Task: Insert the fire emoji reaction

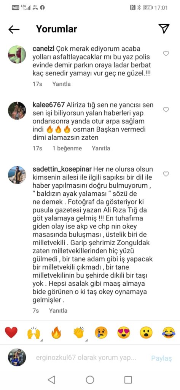Action: coord(56,332)
